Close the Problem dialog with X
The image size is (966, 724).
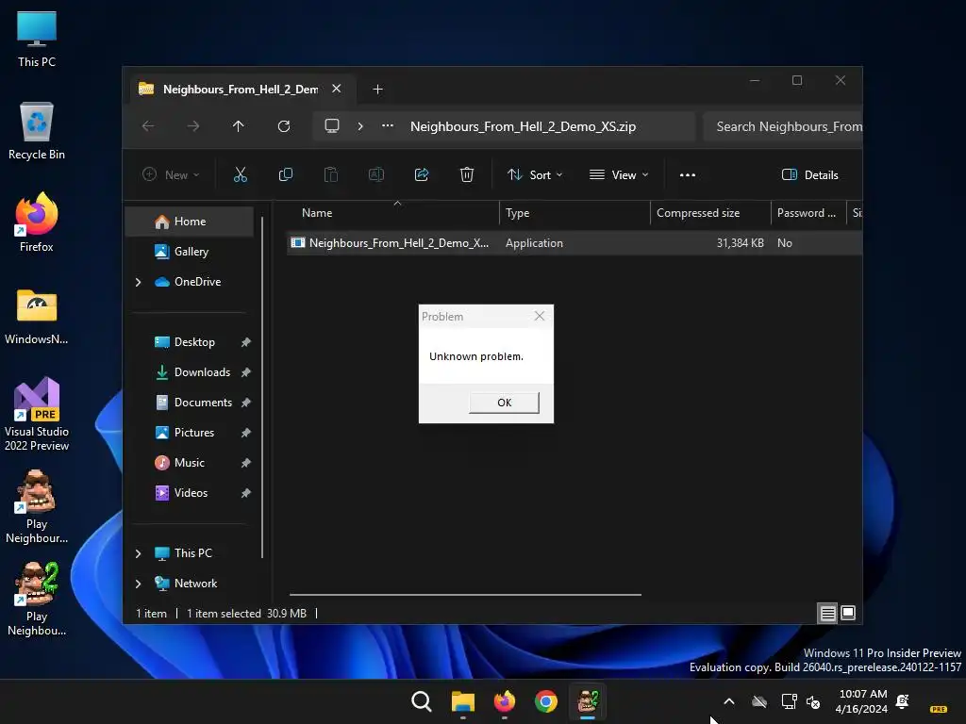click(539, 316)
